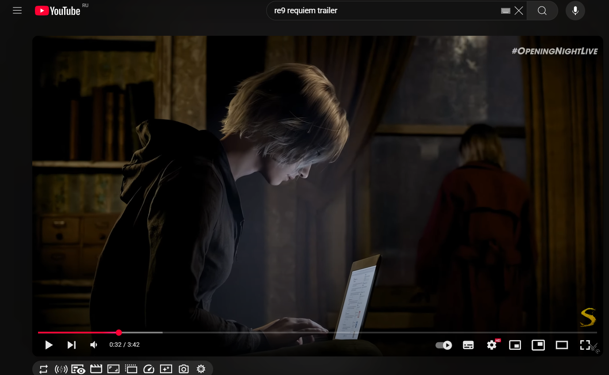The image size is (609, 375).
Task: Click the crossed swords extension icon
Action: point(595,348)
